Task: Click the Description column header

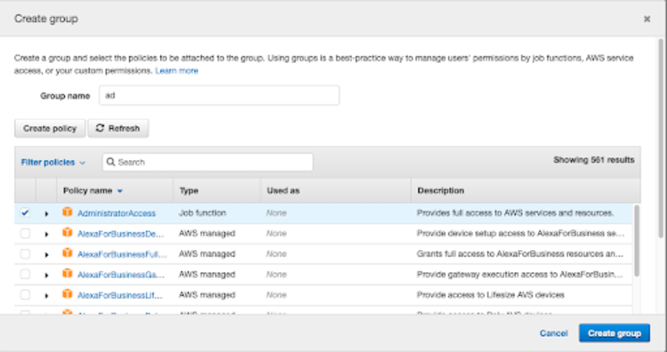Action: tap(441, 190)
